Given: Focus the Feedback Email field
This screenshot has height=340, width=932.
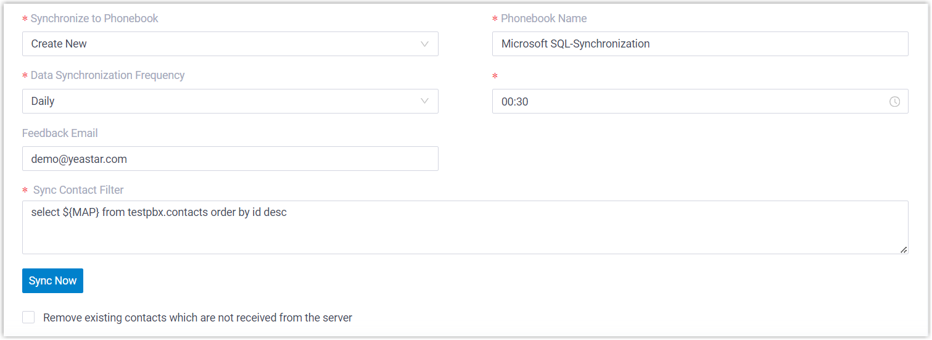Looking at the screenshot, I should pos(229,159).
